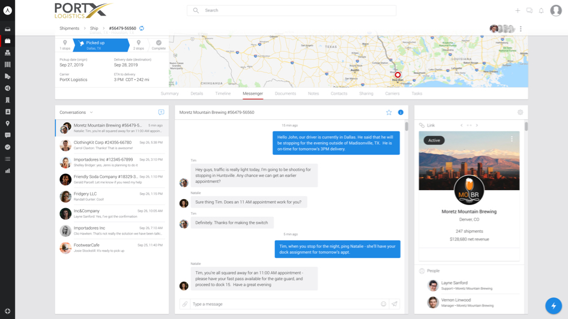Go to previous link with left chevron
The width and height of the screenshot is (568, 319).
pos(462,125)
